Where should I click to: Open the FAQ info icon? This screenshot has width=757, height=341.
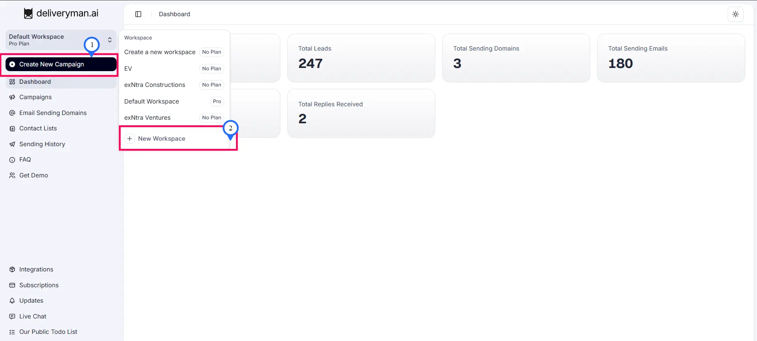pos(12,160)
